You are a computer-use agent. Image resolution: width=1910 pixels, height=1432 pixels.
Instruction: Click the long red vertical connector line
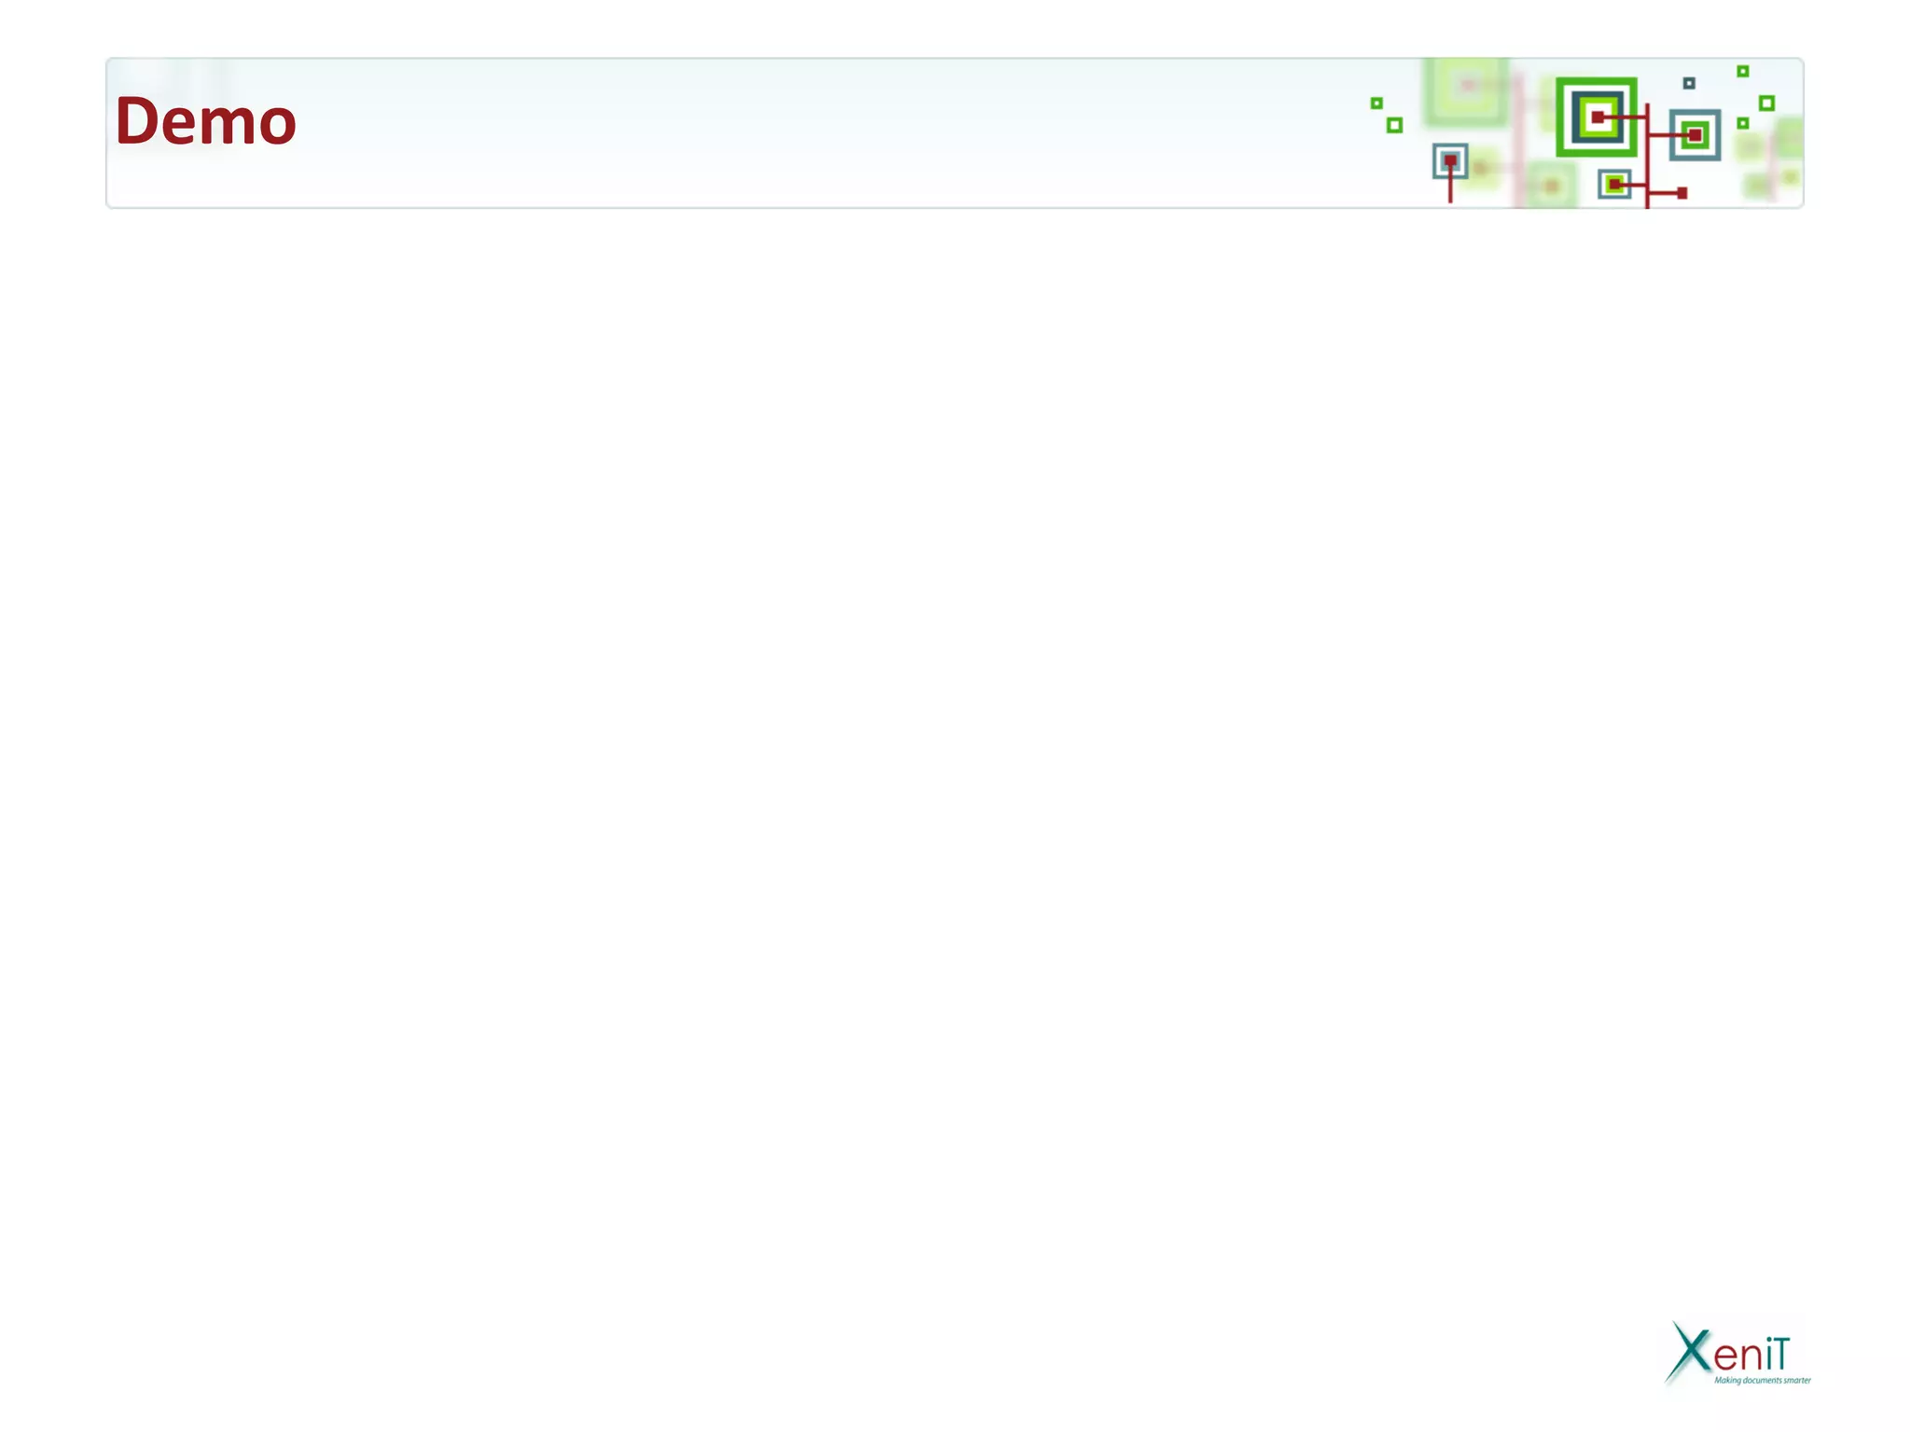pyautogui.click(x=1647, y=156)
